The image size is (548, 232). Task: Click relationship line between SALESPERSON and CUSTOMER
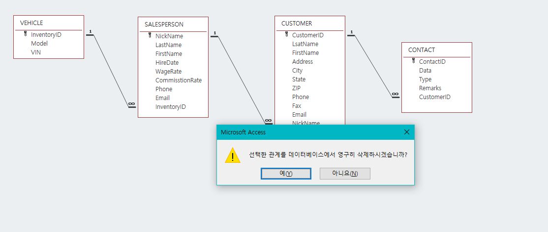pos(241,79)
